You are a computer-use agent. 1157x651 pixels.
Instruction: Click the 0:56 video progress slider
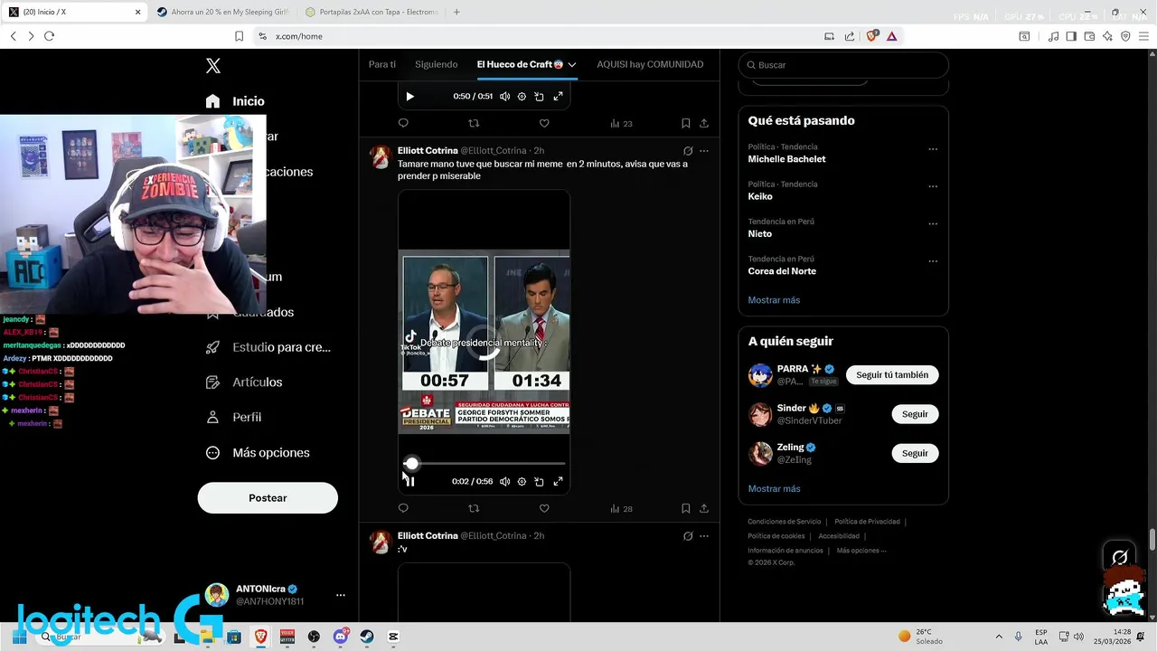tap(484, 464)
